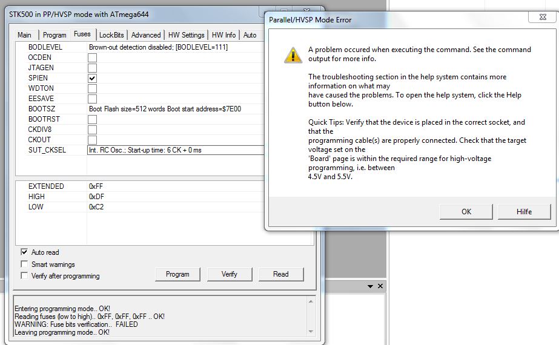The image size is (559, 345).
Task: Click the Verify fuses button
Action: coord(230,274)
